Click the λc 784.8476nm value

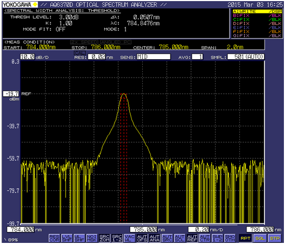143,23
